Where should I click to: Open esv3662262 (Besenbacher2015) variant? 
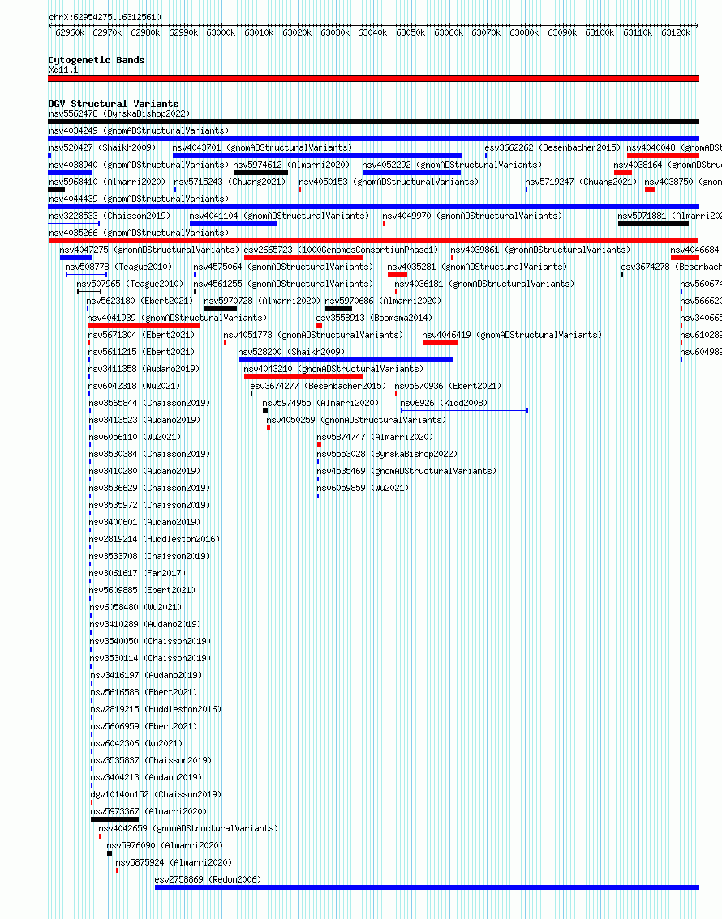click(552, 147)
